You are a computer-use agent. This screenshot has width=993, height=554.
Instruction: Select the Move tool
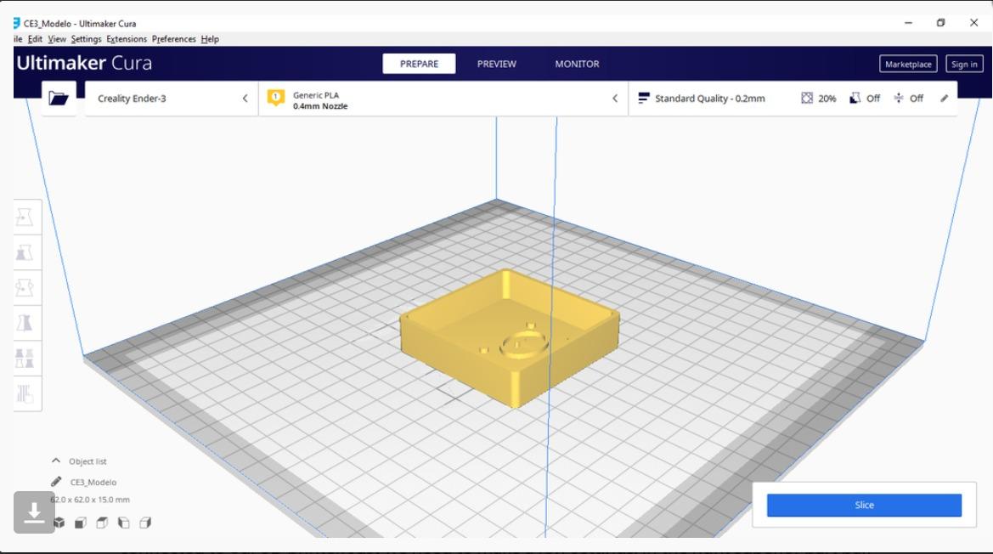coord(25,218)
